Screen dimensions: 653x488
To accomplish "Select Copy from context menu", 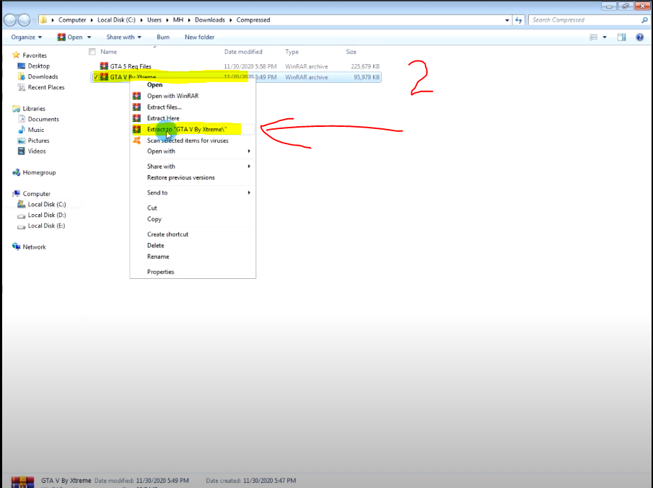I will pyautogui.click(x=154, y=219).
